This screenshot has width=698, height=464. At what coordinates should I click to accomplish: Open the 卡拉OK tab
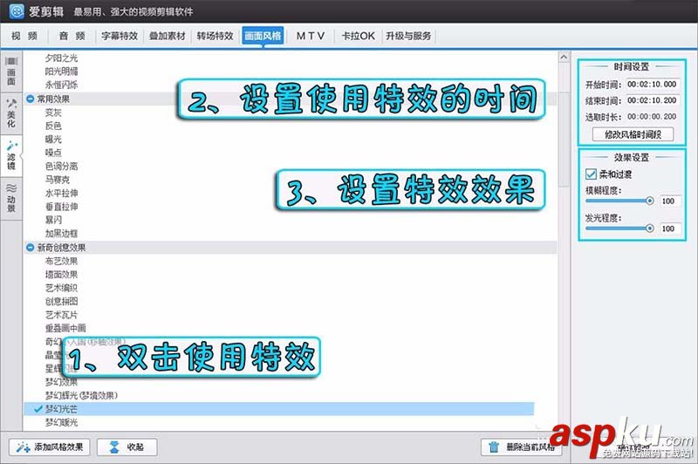(x=358, y=36)
